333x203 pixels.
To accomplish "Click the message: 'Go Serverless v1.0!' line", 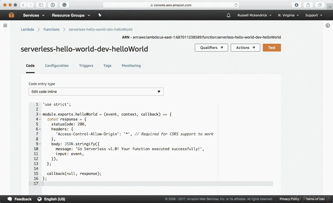I will tap(130, 149).
